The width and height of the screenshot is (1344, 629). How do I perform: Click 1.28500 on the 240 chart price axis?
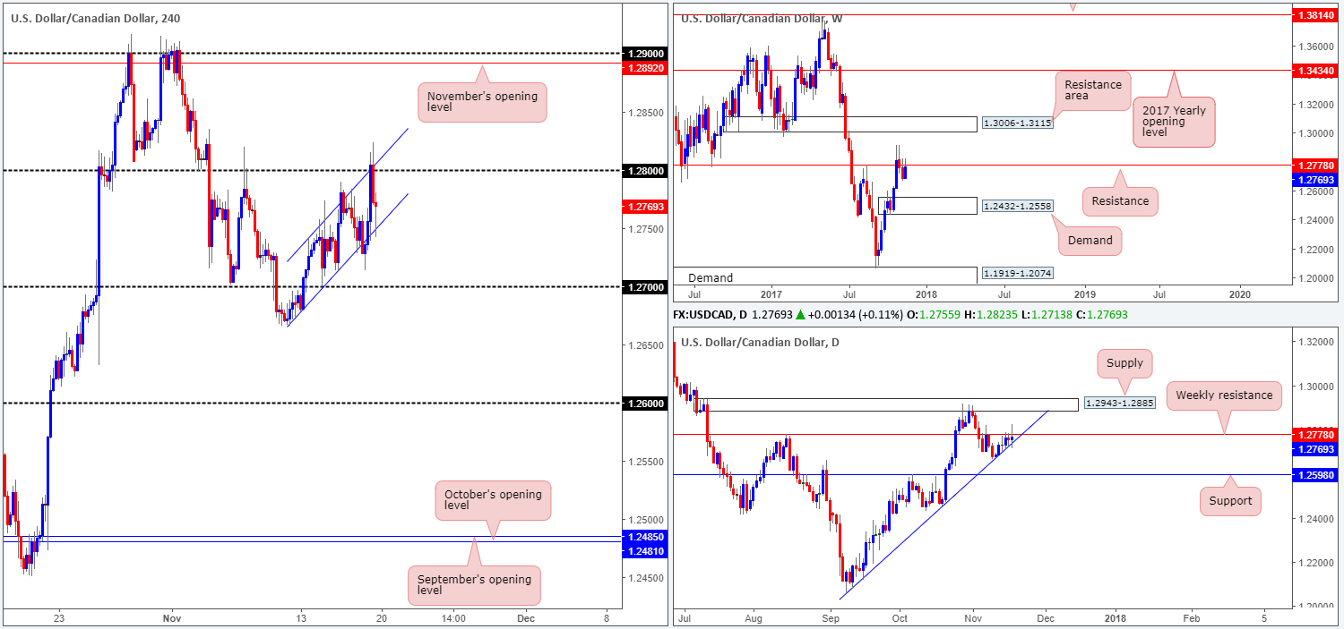644,113
